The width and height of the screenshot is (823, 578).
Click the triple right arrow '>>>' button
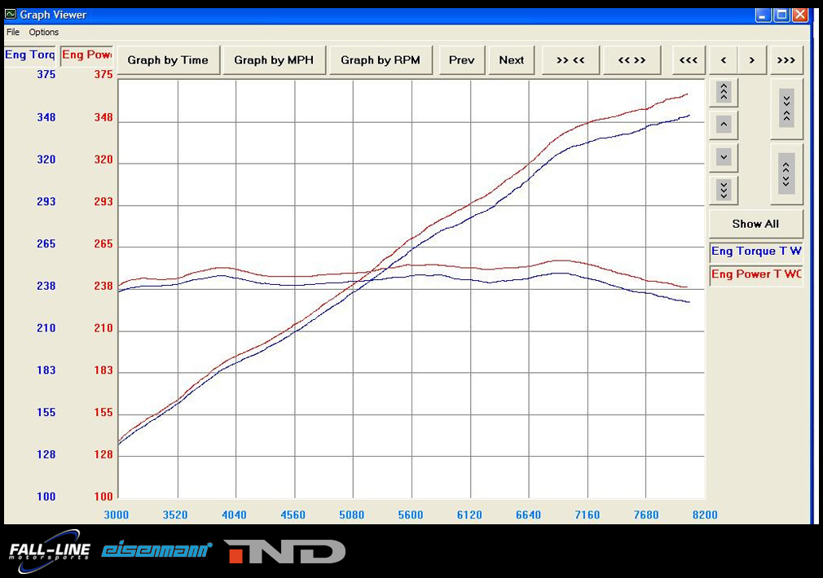pyautogui.click(x=786, y=60)
